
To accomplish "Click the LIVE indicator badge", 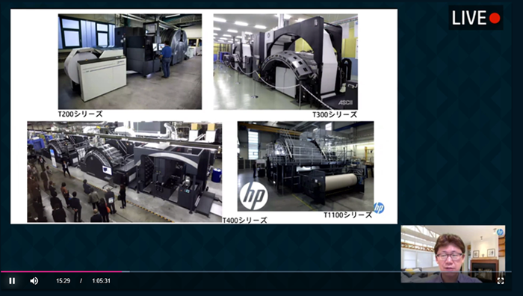I will [x=476, y=18].
